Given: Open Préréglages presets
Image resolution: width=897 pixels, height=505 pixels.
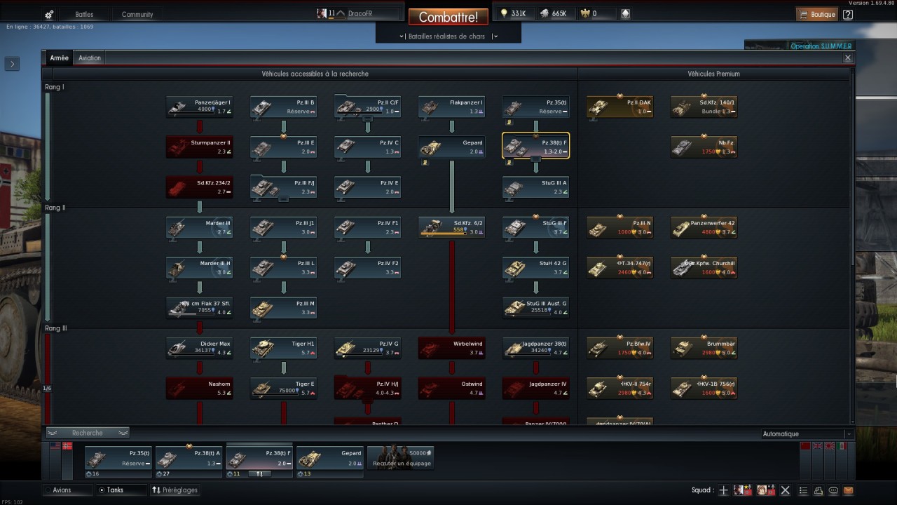Looking at the screenshot, I should 176,490.
